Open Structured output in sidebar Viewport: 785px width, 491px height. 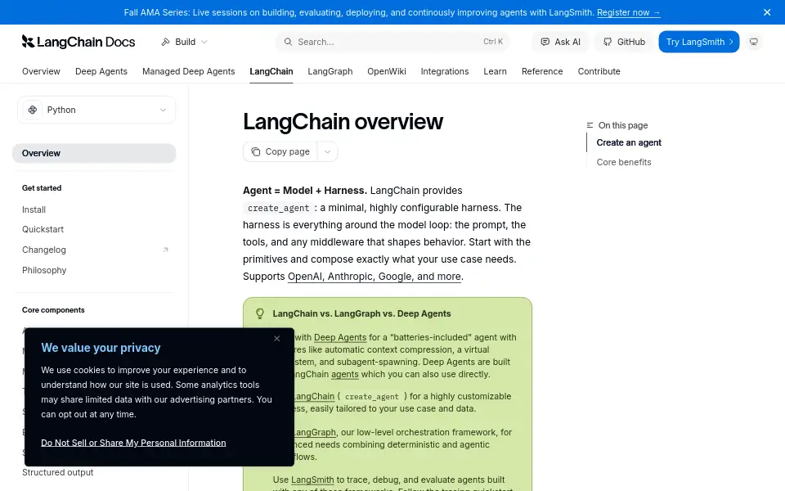tap(57, 472)
